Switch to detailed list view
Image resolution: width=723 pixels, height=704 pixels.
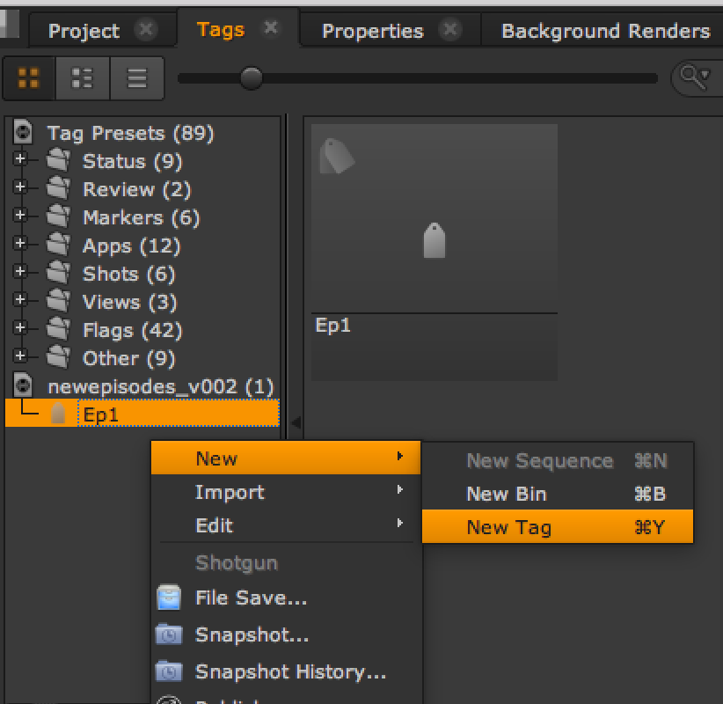(83, 78)
